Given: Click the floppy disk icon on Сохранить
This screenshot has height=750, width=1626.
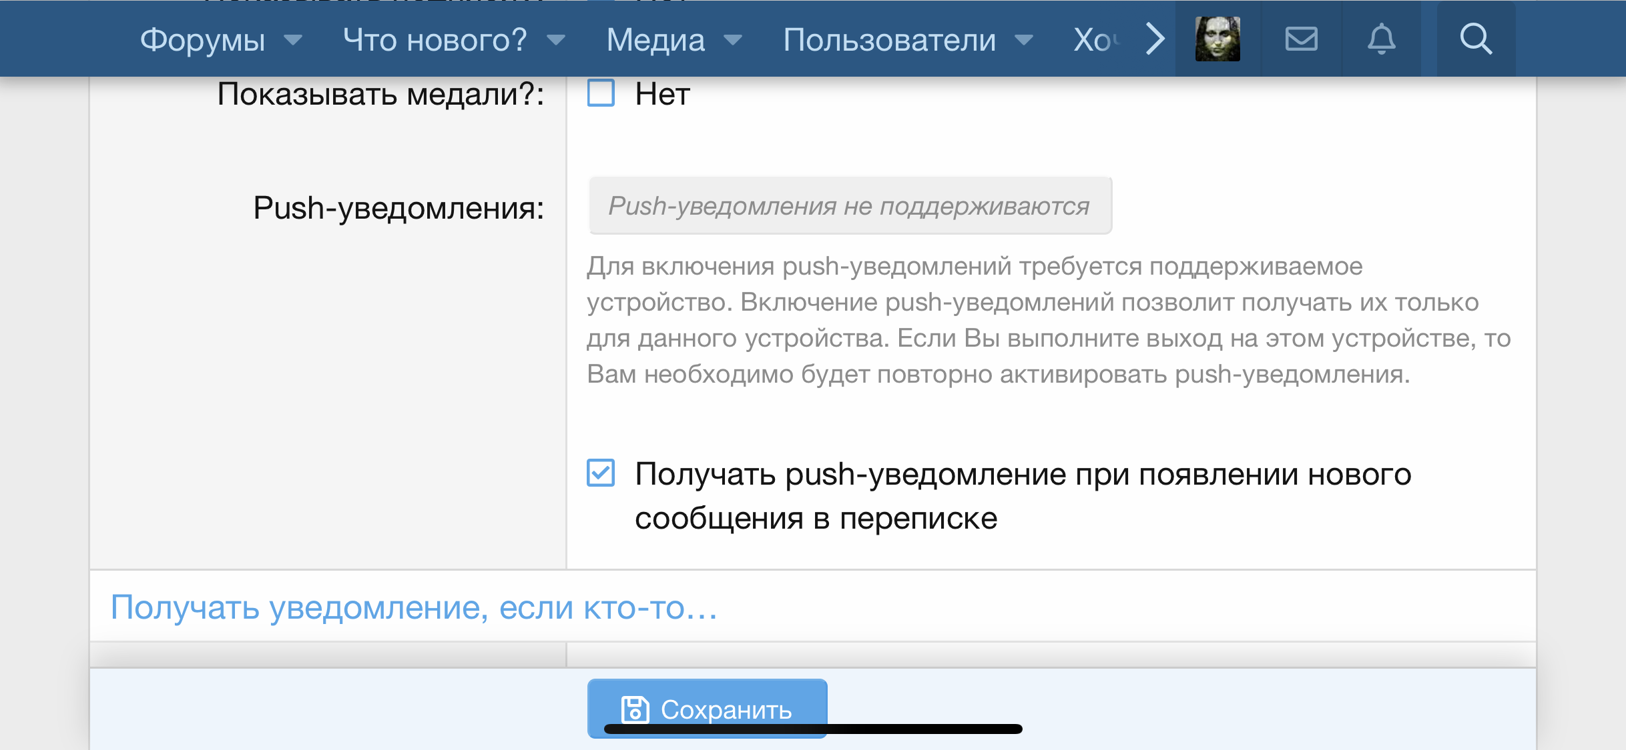Looking at the screenshot, I should tap(634, 709).
